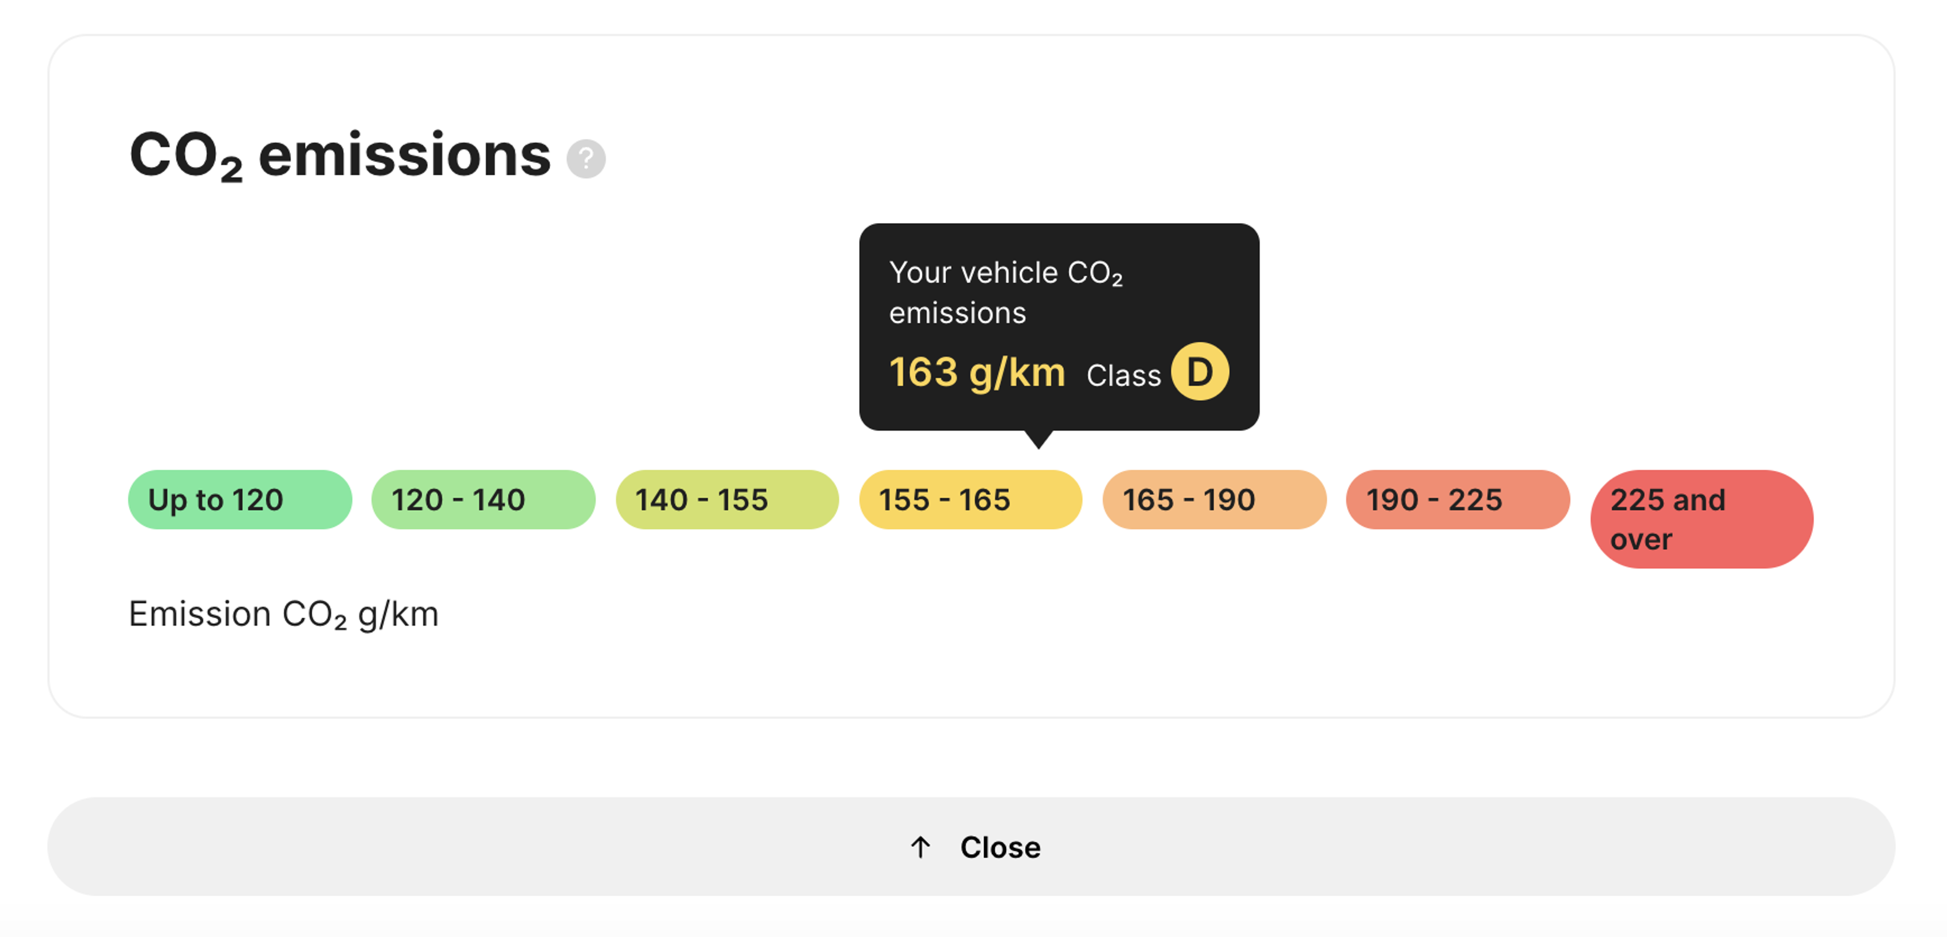Select the 'Up to 120' green pill
This screenshot has height=937, width=1947.
[x=240, y=500]
